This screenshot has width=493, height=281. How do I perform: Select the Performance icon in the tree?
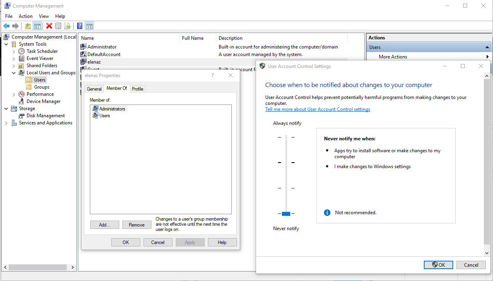21,94
